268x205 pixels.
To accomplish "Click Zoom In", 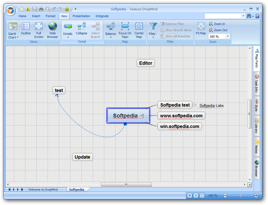I will pyautogui.click(x=217, y=24).
